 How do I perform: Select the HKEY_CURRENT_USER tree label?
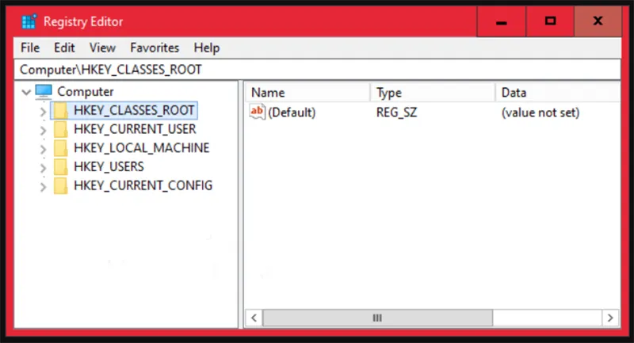[135, 129]
